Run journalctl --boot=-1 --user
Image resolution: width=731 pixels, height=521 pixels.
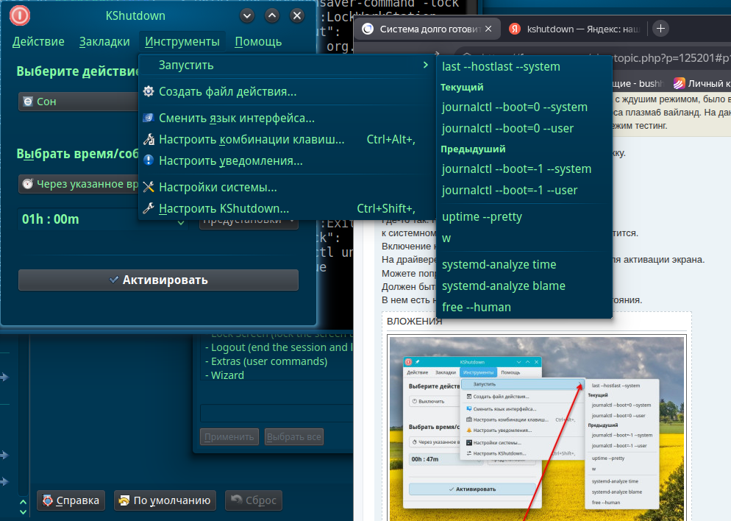click(x=524, y=191)
